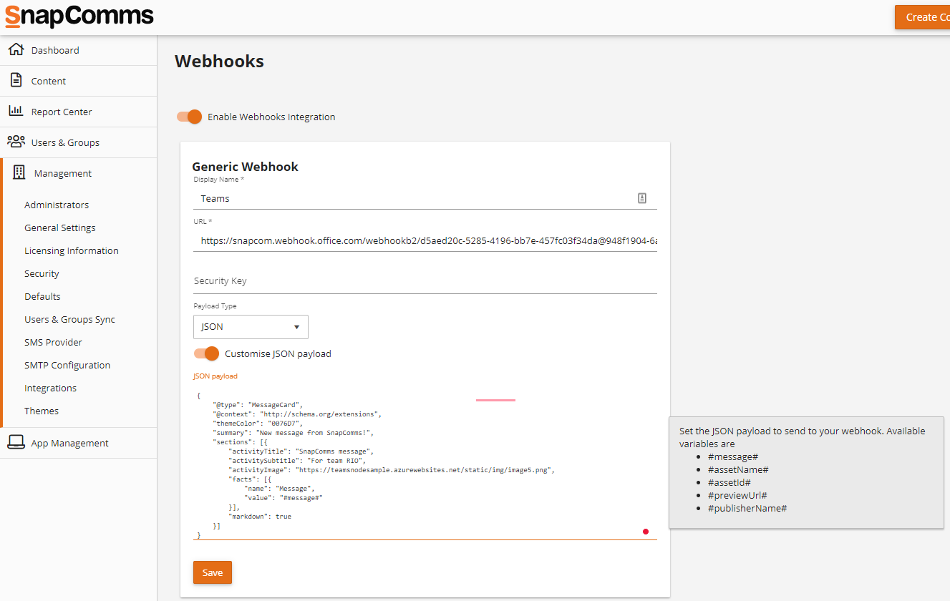Click the Content document icon
Screen dimensions: 950x601
coord(16,80)
